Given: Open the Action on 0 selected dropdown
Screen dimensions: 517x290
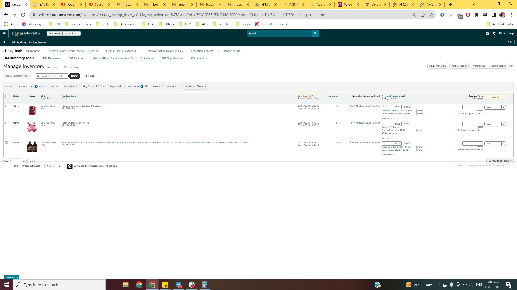Looking at the screenshot, I should click(x=18, y=76).
